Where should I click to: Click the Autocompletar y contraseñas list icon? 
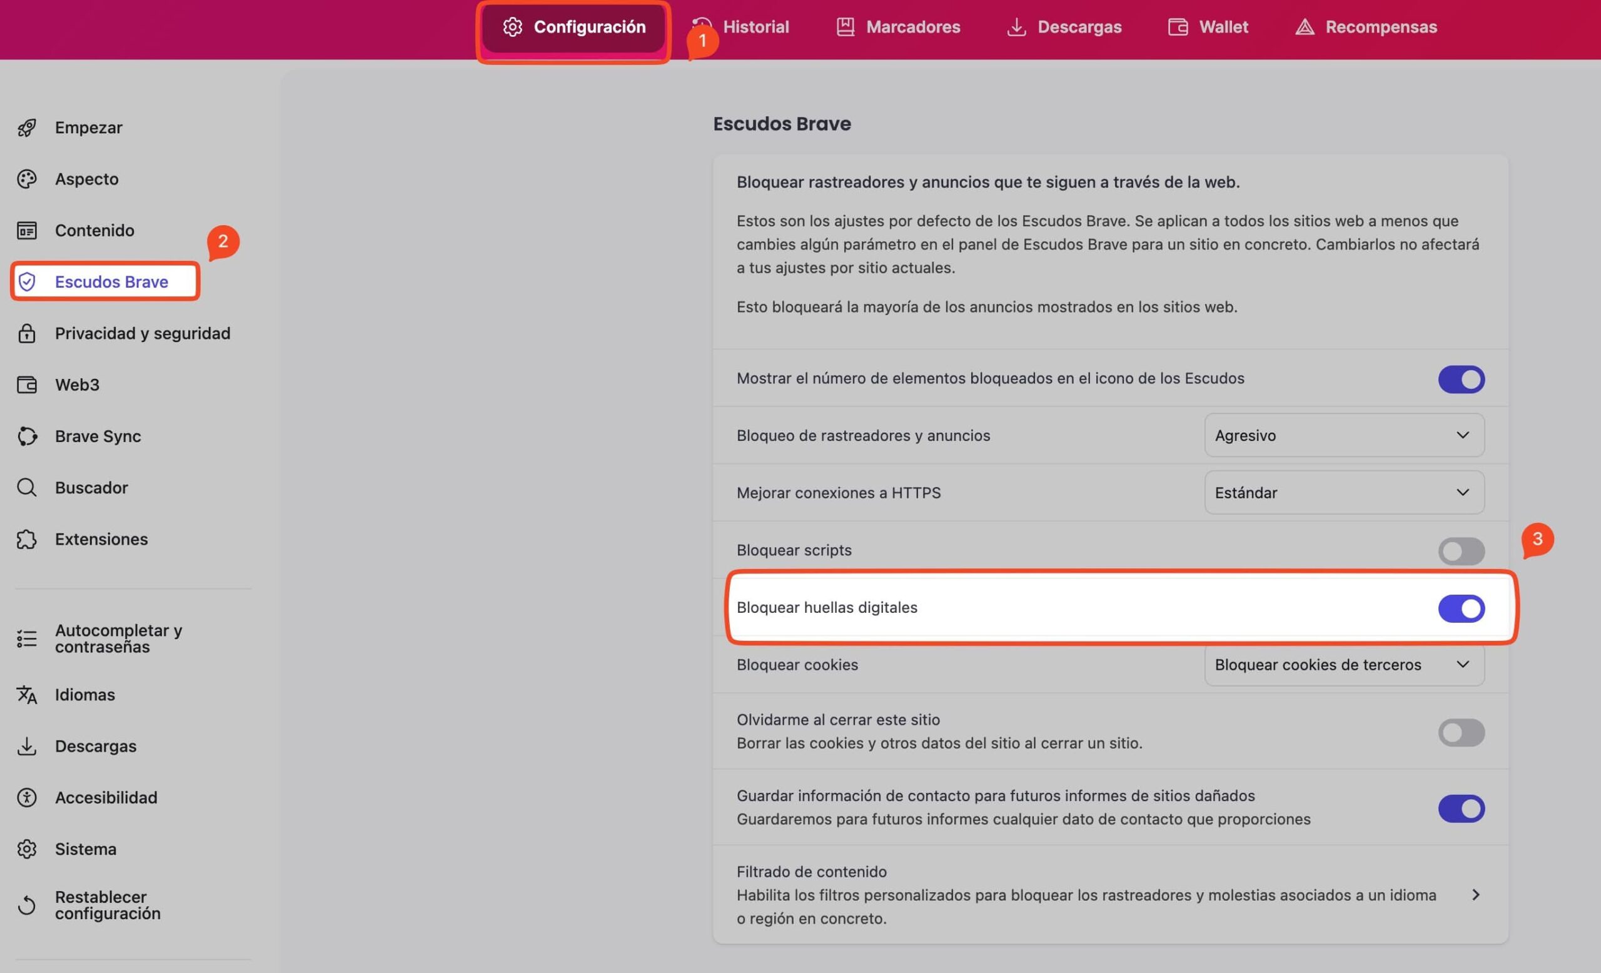[27, 638]
